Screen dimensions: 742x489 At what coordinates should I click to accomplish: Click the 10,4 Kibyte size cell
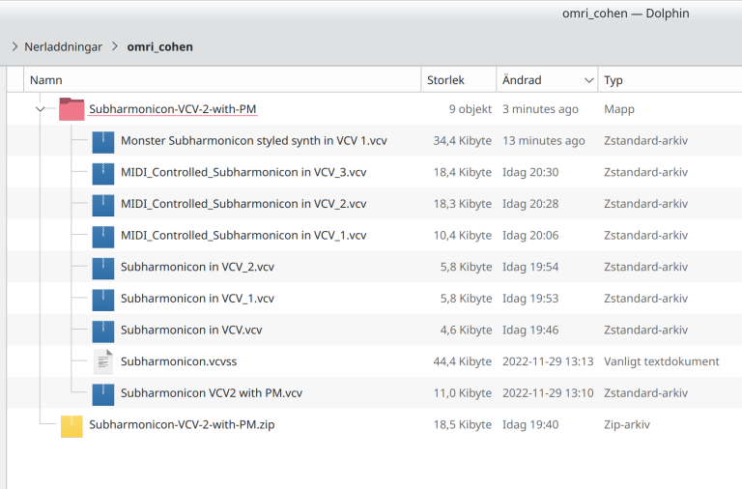point(463,235)
